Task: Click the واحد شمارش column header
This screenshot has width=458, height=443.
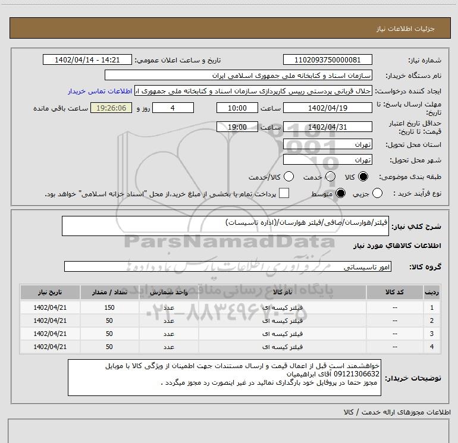Action: click(169, 292)
